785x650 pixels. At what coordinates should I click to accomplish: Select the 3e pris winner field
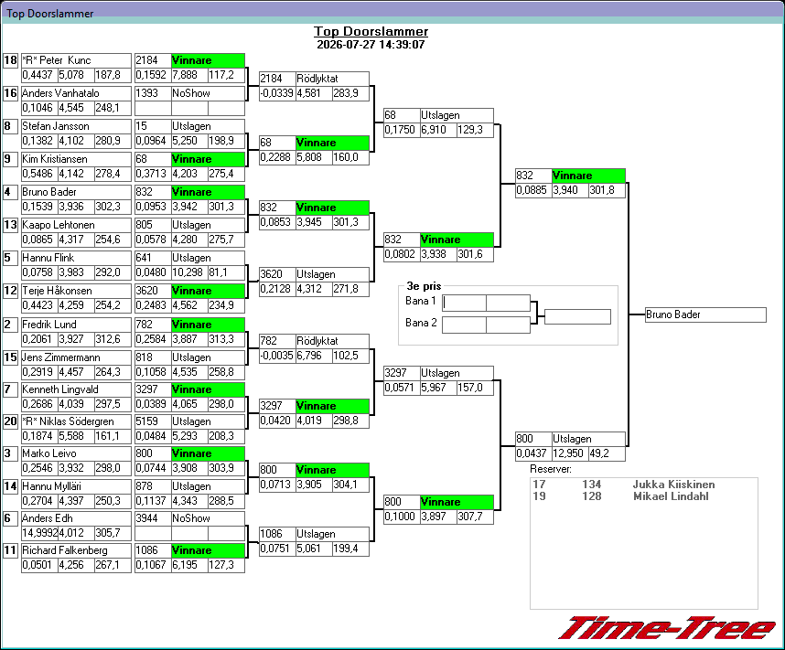(x=577, y=316)
